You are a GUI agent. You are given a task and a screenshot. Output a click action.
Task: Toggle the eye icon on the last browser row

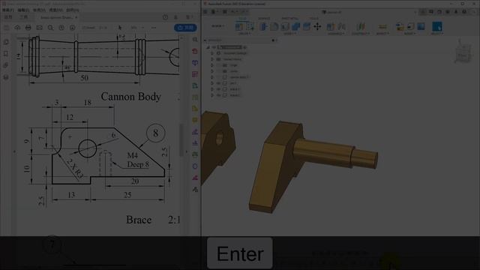(218, 95)
